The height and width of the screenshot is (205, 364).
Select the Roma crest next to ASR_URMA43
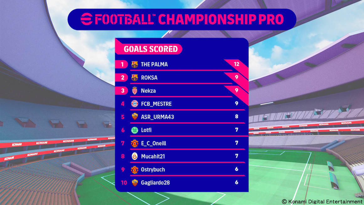pos(134,117)
